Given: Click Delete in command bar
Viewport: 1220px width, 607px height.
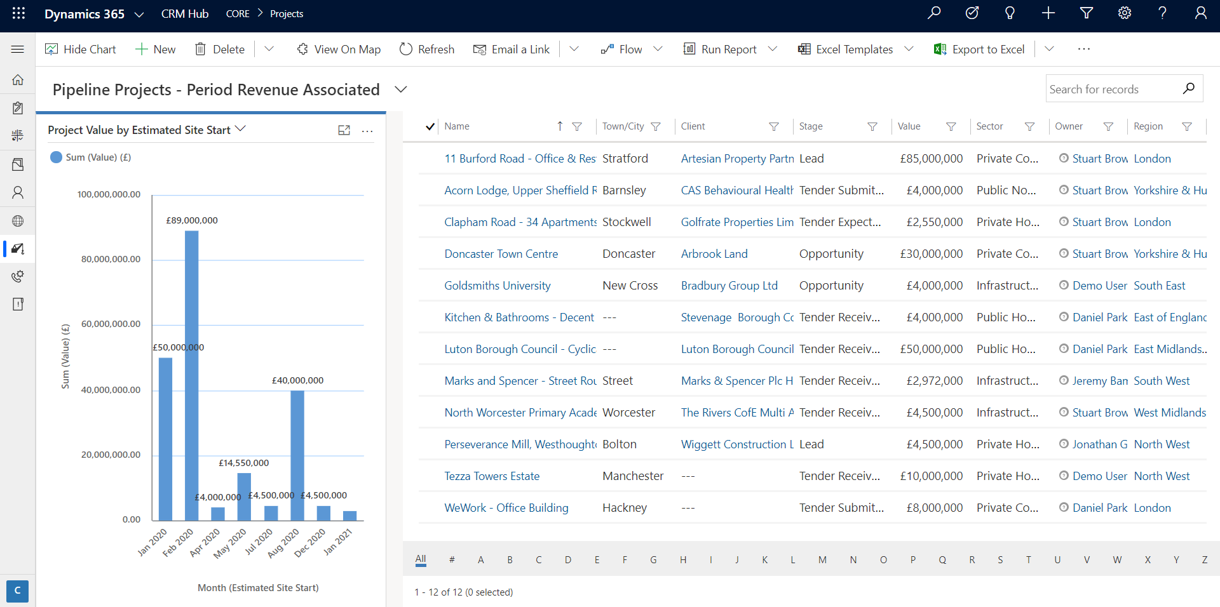Looking at the screenshot, I should coord(220,49).
